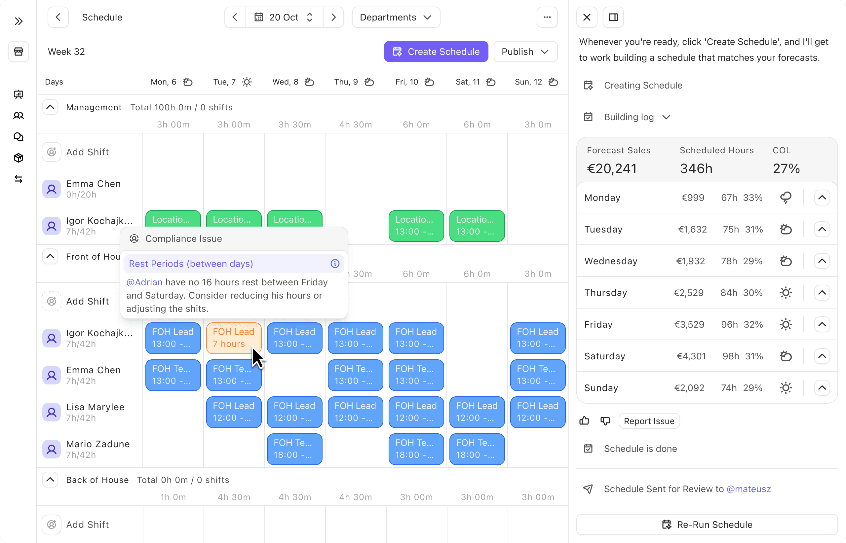Select the orange FOH Lead 7 hours shift
The width and height of the screenshot is (846, 543).
pos(234,338)
